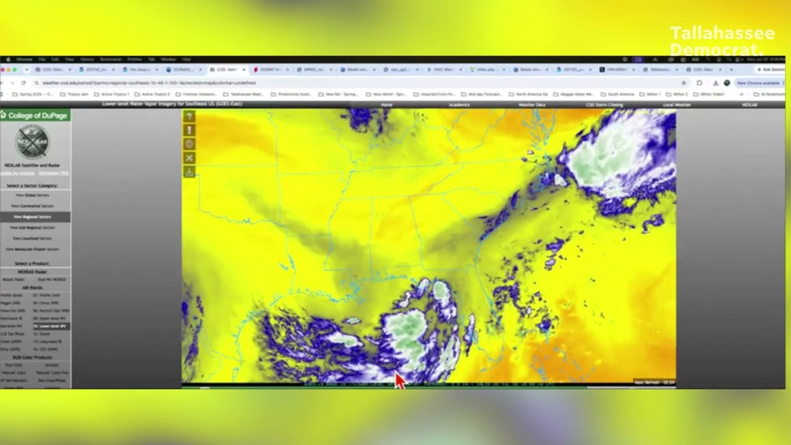Viewport: 791px width, 445px height.
Task: Click the help question mark map icon
Action: click(x=189, y=116)
